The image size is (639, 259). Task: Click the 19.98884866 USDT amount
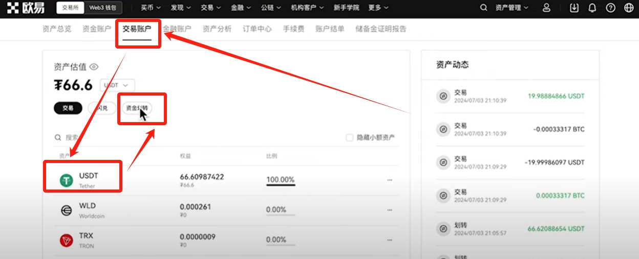tap(556, 96)
